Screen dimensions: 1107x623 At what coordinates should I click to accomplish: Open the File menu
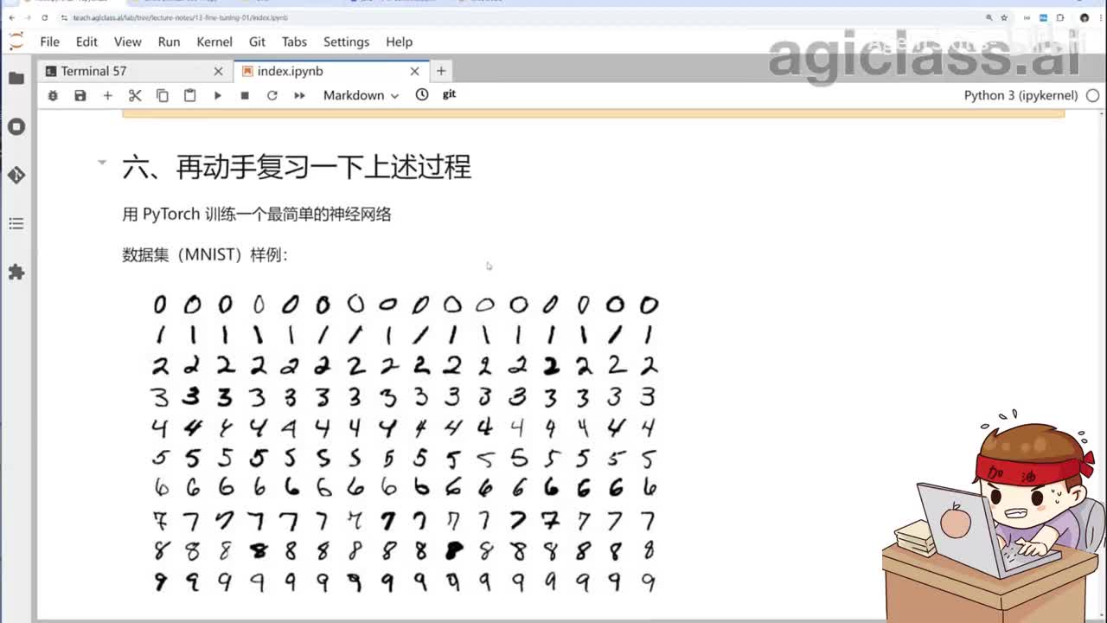[x=50, y=42]
